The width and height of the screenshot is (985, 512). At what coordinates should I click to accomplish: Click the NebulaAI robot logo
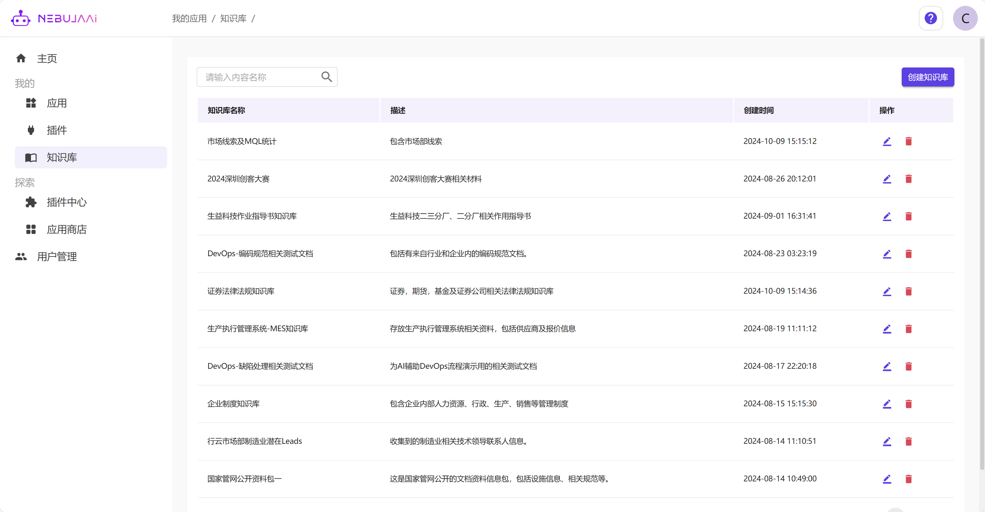pos(20,18)
